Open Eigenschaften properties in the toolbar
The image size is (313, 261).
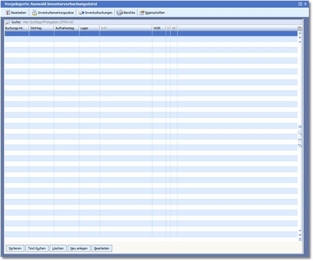pos(152,12)
